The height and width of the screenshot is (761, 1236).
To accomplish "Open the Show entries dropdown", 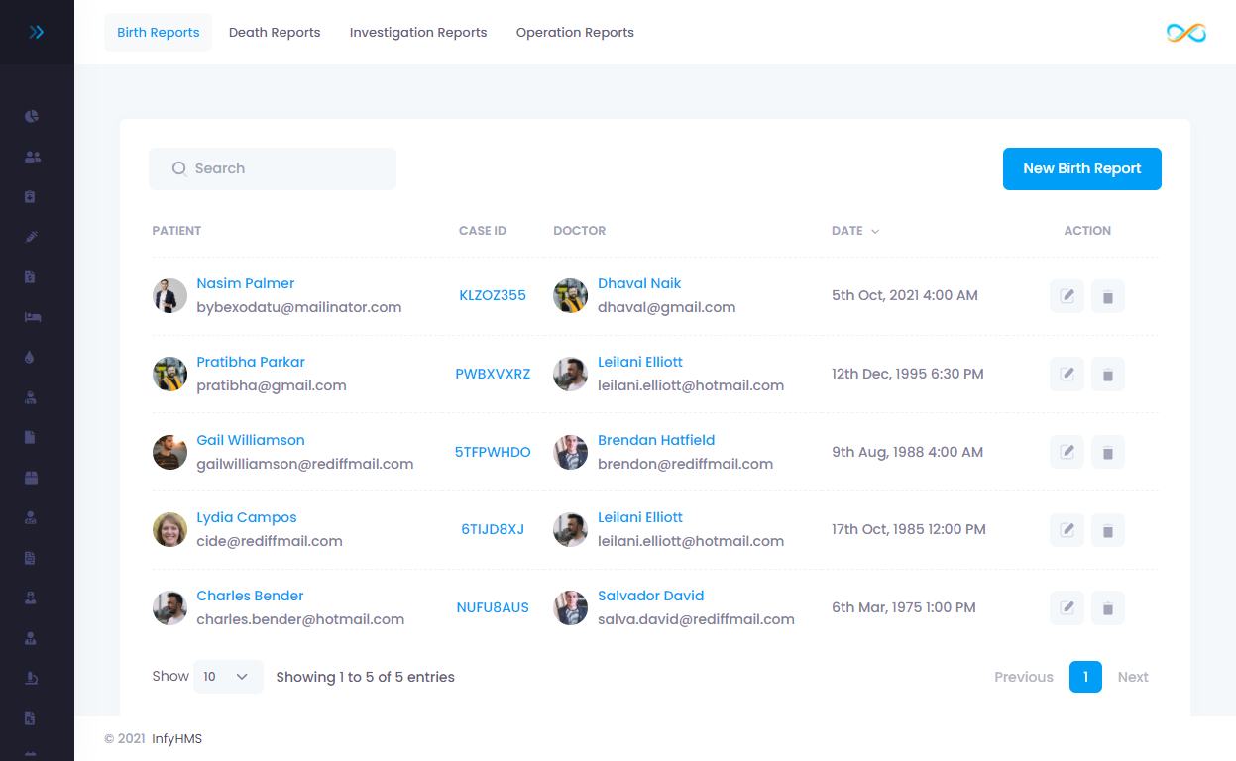I will point(228,677).
